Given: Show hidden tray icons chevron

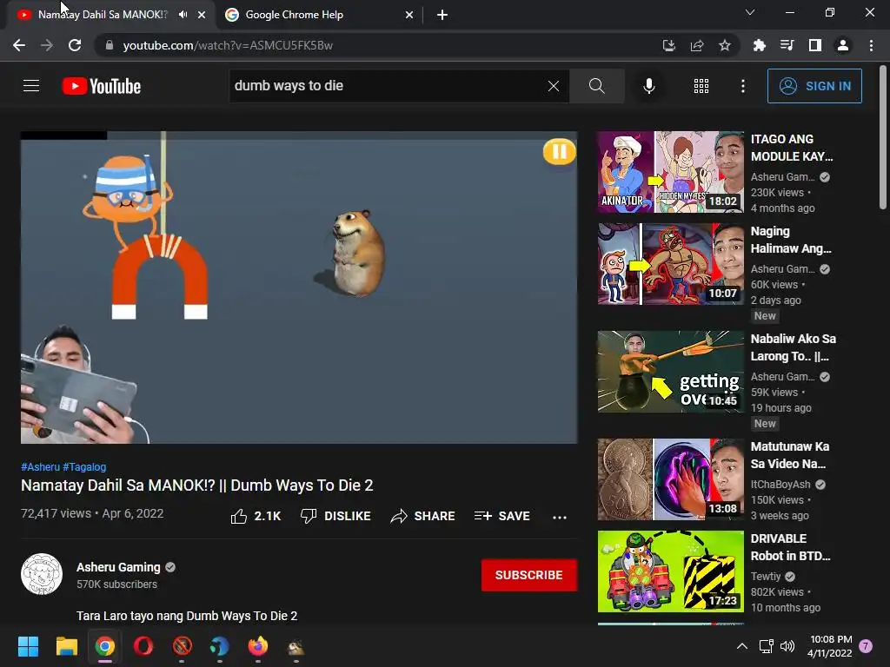Looking at the screenshot, I should click(x=742, y=646).
